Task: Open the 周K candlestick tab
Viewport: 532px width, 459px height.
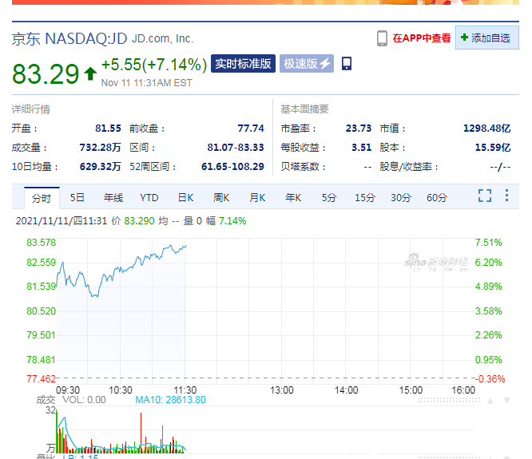Action: tap(221, 198)
